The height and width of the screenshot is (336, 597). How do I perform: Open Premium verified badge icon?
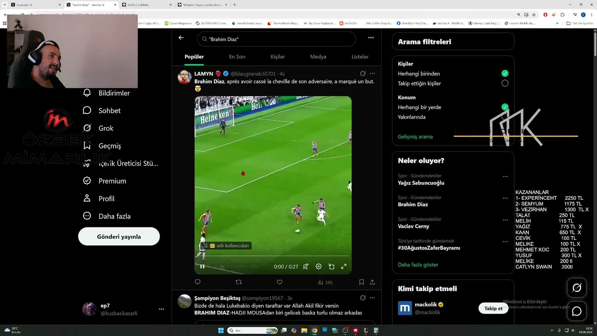(87, 181)
